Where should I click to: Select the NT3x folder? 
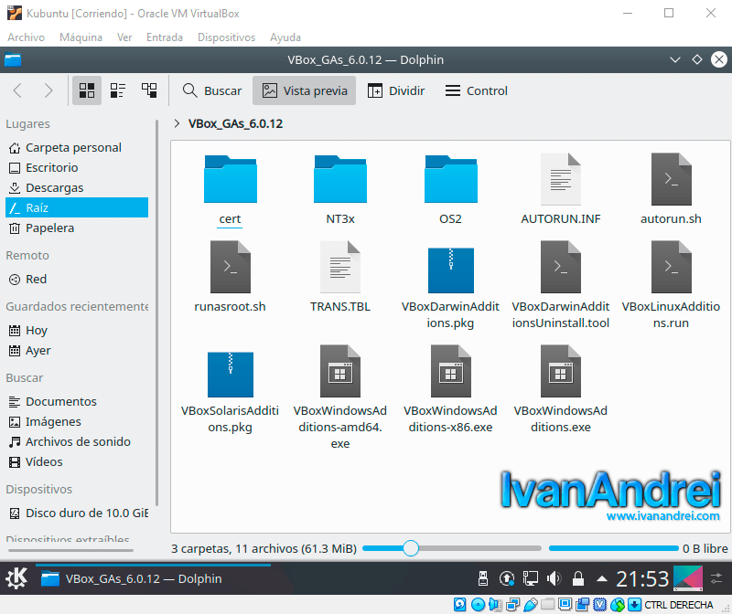click(x=340, y=191)
